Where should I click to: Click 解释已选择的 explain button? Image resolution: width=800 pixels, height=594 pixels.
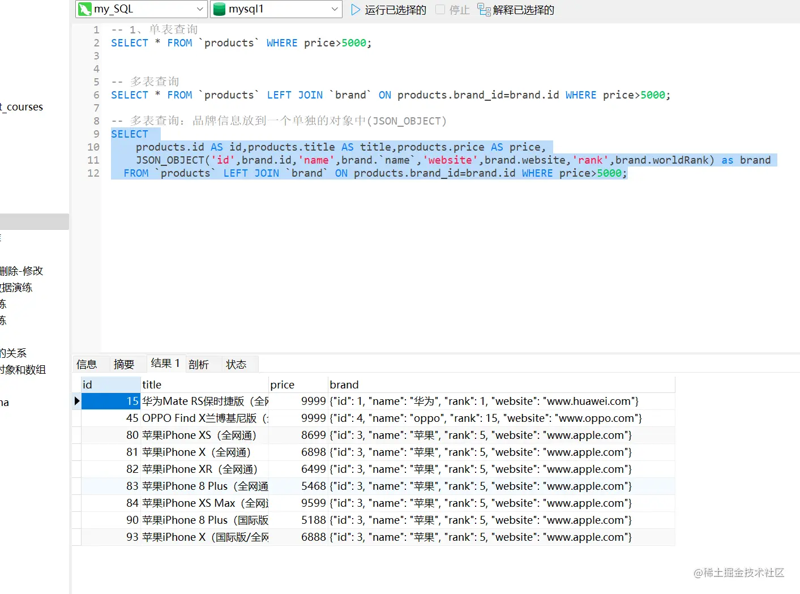point(516,10)
